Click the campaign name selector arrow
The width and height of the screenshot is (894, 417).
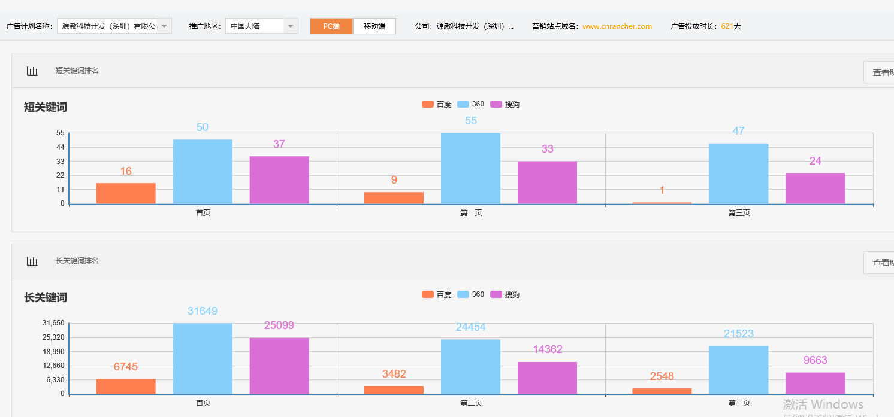164,26
